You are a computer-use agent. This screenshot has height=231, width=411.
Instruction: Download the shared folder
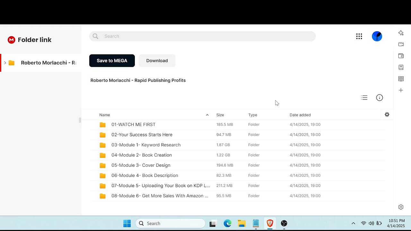coord(157,61)
